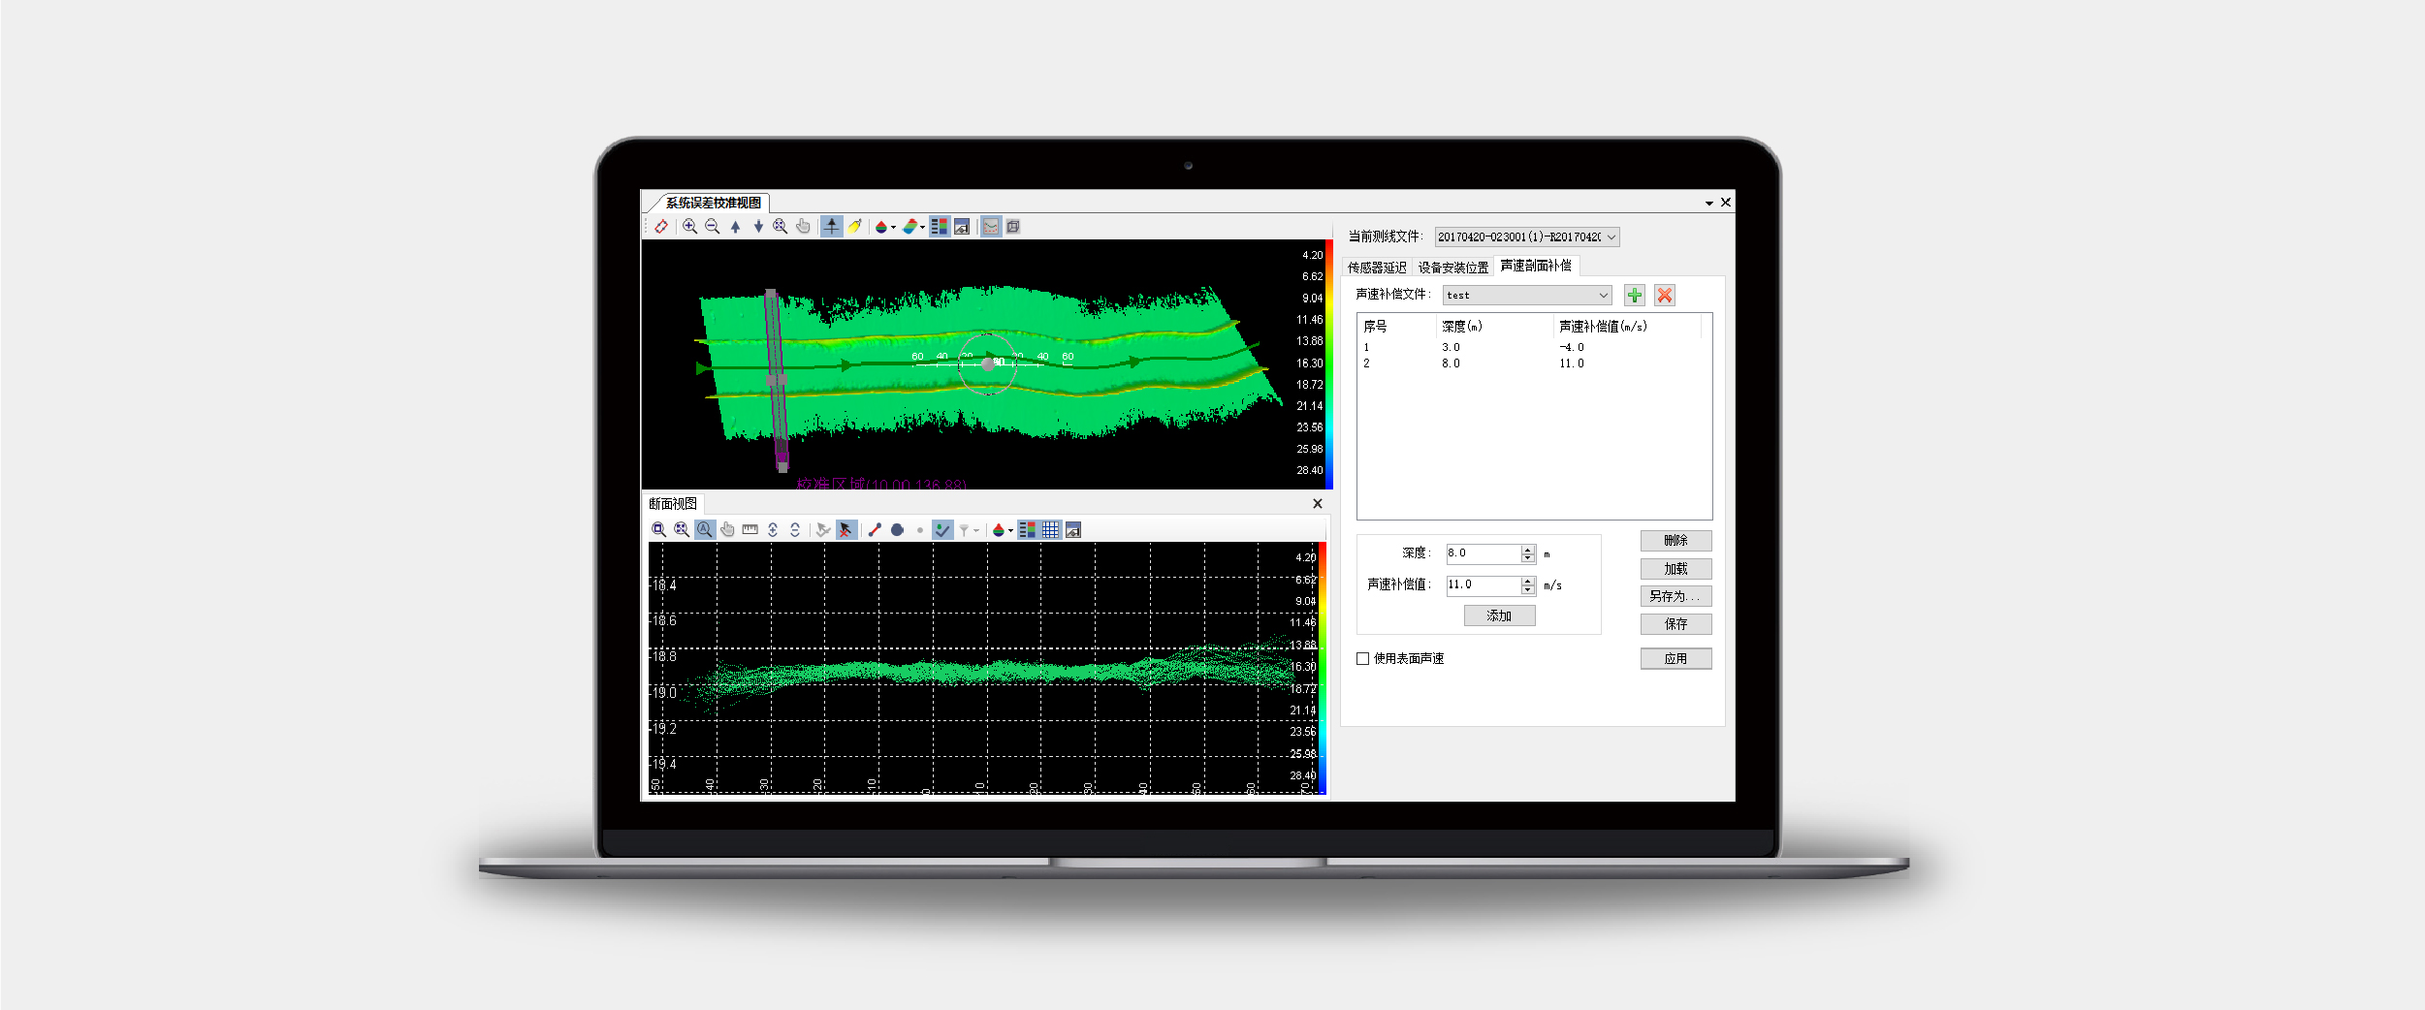Click the green plus add-file icon

point(1635,296)
